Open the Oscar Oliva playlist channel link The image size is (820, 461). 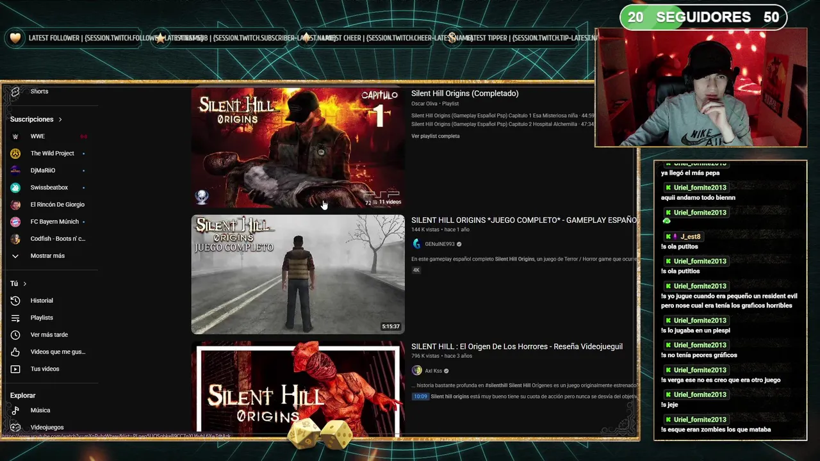click(x=425, y=104)
